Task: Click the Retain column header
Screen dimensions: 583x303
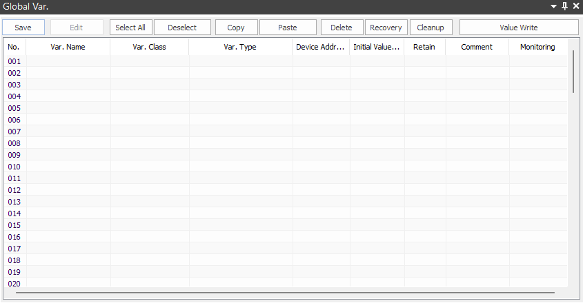Action: click(424, 47)
